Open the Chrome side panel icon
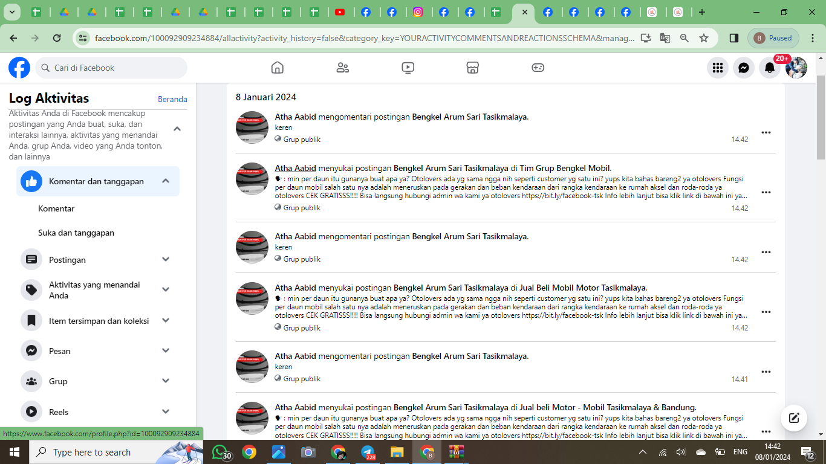This screenshot has height=464, width=826. pos(734,38)
